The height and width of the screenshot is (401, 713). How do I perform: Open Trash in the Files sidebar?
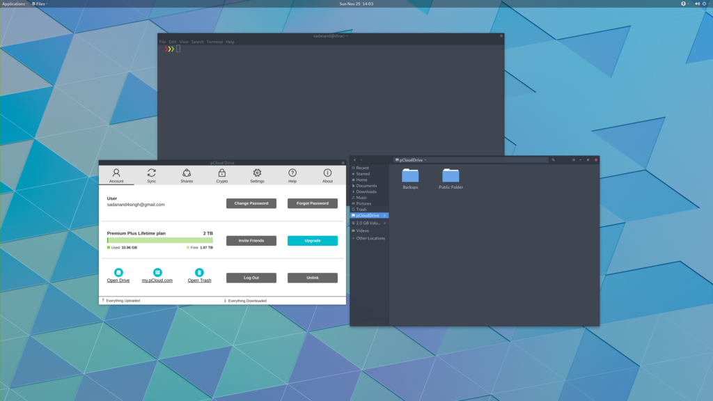[x=369, y=209]
